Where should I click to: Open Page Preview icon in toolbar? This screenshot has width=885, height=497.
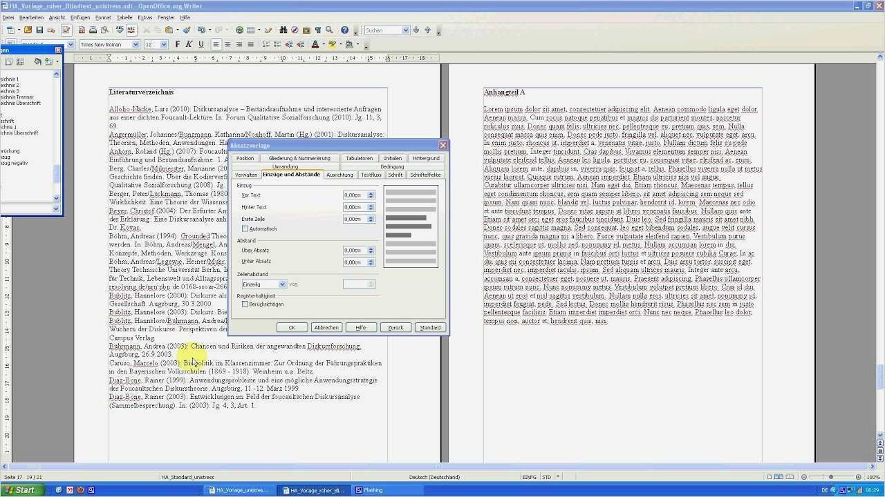104,30
